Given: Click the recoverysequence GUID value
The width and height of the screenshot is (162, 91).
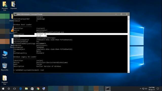Looking at the screenshot, I should point(54,40).
